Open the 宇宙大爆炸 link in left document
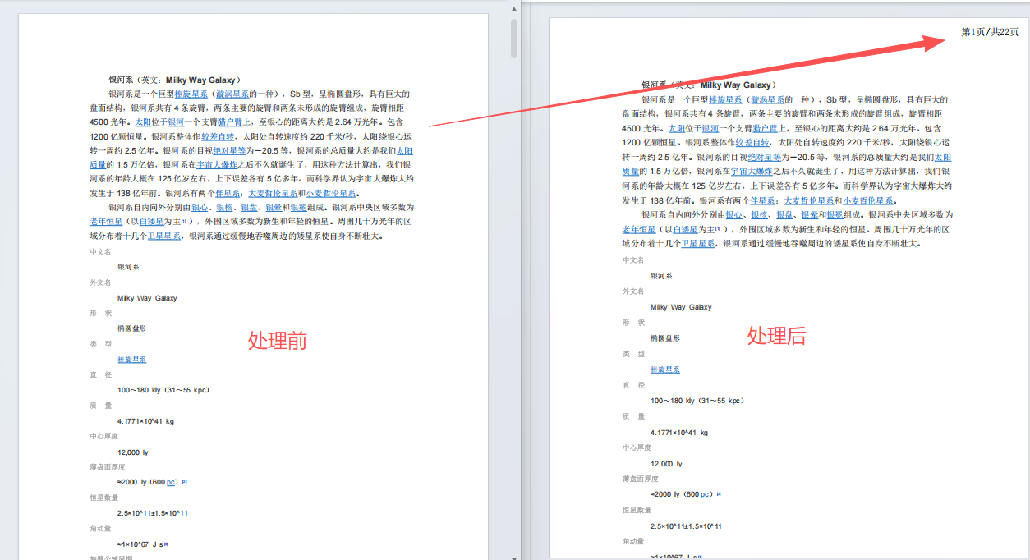The image size is (1030, 560). click(217, 165)
